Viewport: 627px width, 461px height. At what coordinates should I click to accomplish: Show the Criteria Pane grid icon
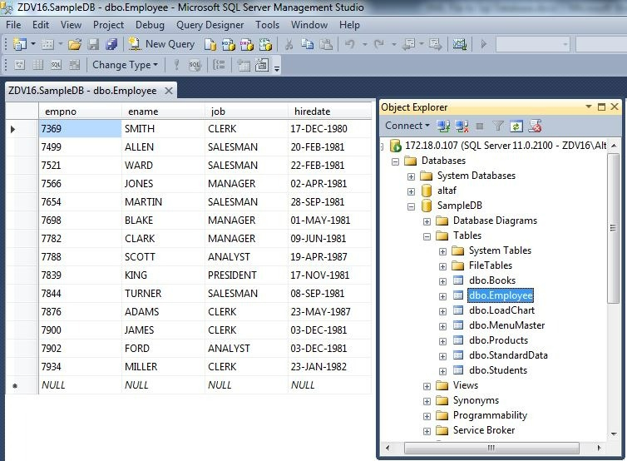38,65
